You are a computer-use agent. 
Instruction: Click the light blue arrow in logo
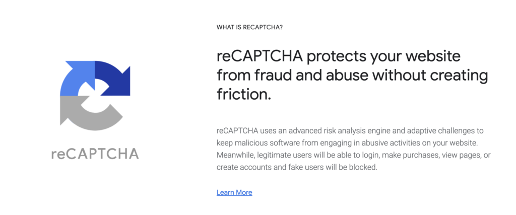pyautogui.click(x=77, y=78)
